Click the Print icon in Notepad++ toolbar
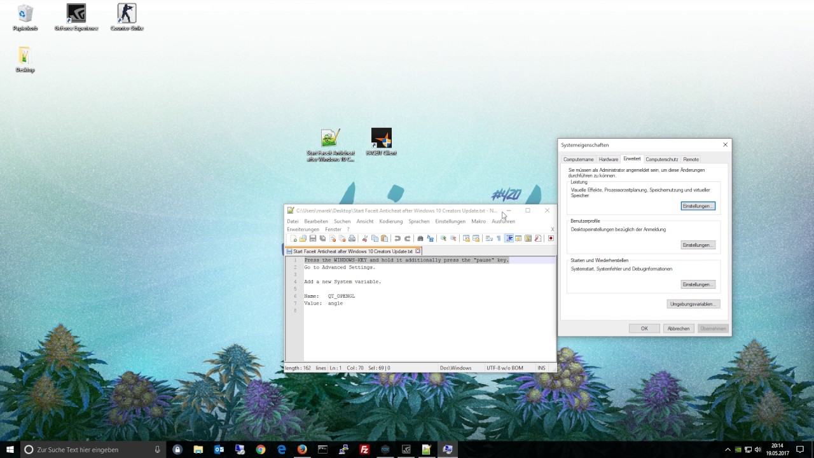Image resolution: width=814 pixels, height=458 pixels. (x=352, y=239)
